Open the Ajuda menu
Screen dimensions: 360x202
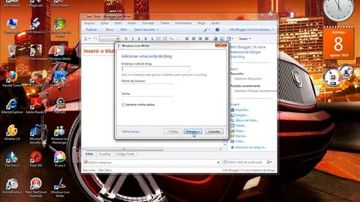point(215,23)
